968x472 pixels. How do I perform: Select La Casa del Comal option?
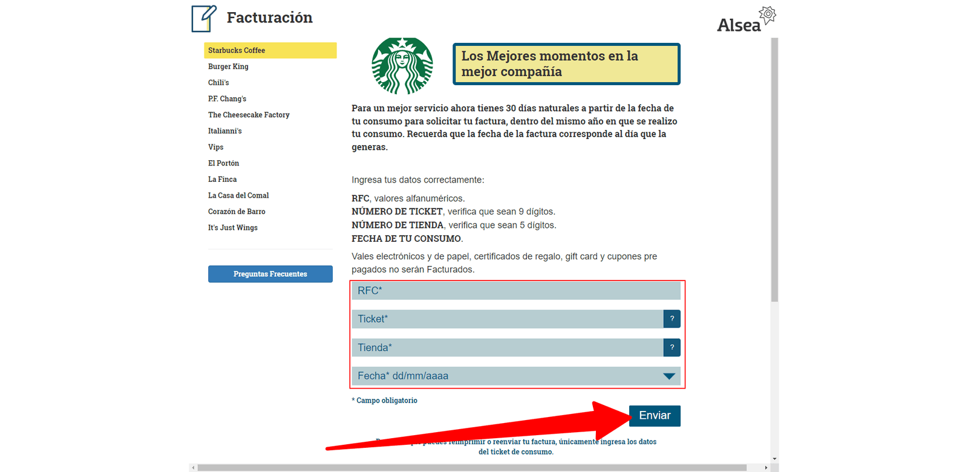coord(238,195)
